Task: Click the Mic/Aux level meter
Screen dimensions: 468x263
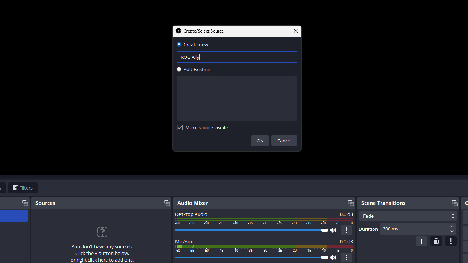Action: point(264,247)
